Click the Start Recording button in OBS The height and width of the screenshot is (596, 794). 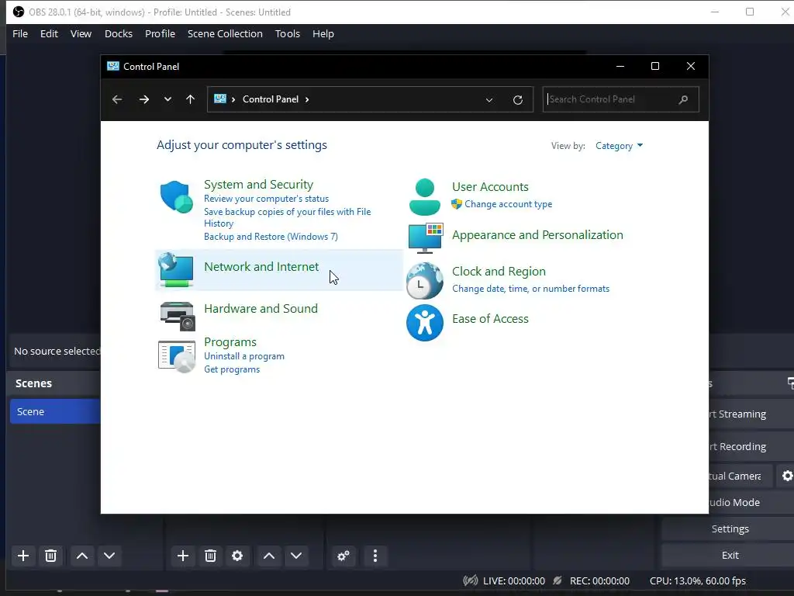click(x=751, y=446)
